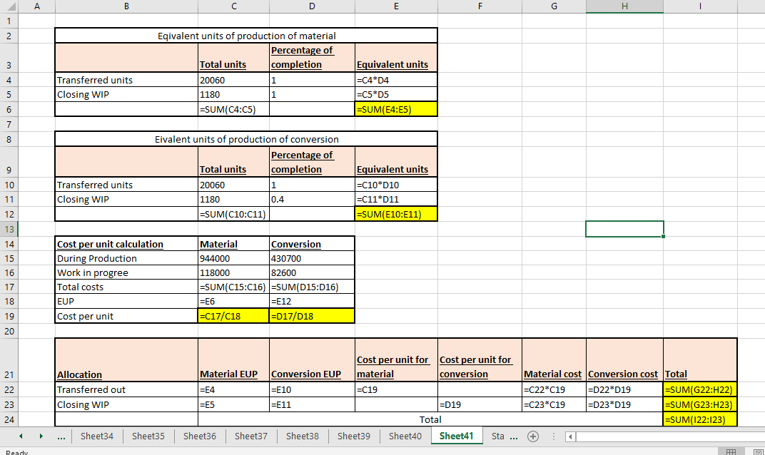Click horizontal scrollbar left arrow
This screenshot has height=455, width=765.
coord(570,436)
